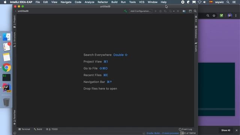
Task: Open the Refactor menu
Action: point(103,2)
